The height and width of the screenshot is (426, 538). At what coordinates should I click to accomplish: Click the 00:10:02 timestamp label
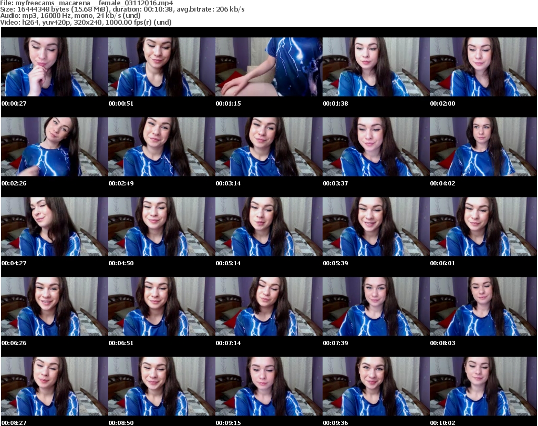pyautogui.click(x=442, y=423)
